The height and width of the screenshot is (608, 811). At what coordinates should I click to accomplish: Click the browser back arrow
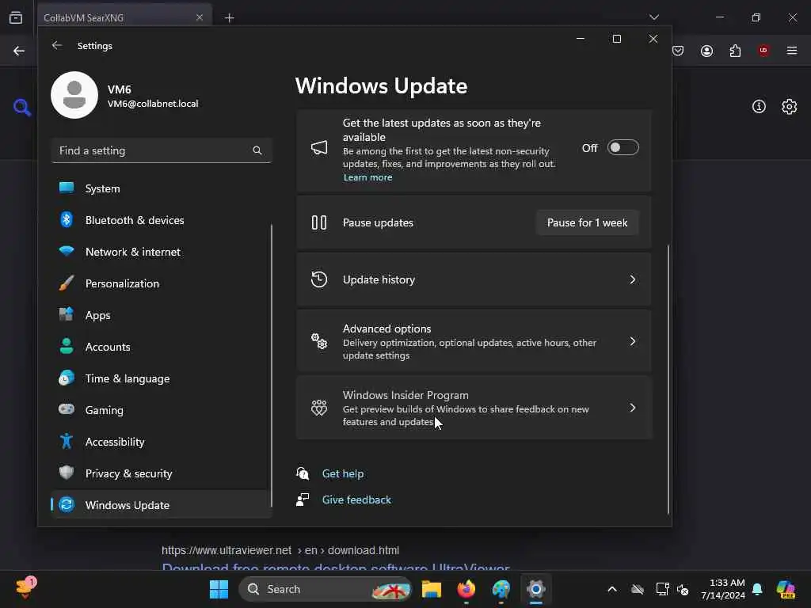click(19, 51)
